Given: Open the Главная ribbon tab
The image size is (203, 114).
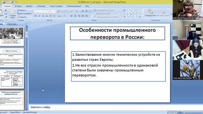Looking at the screenshot, I should [x=7, y=6].
